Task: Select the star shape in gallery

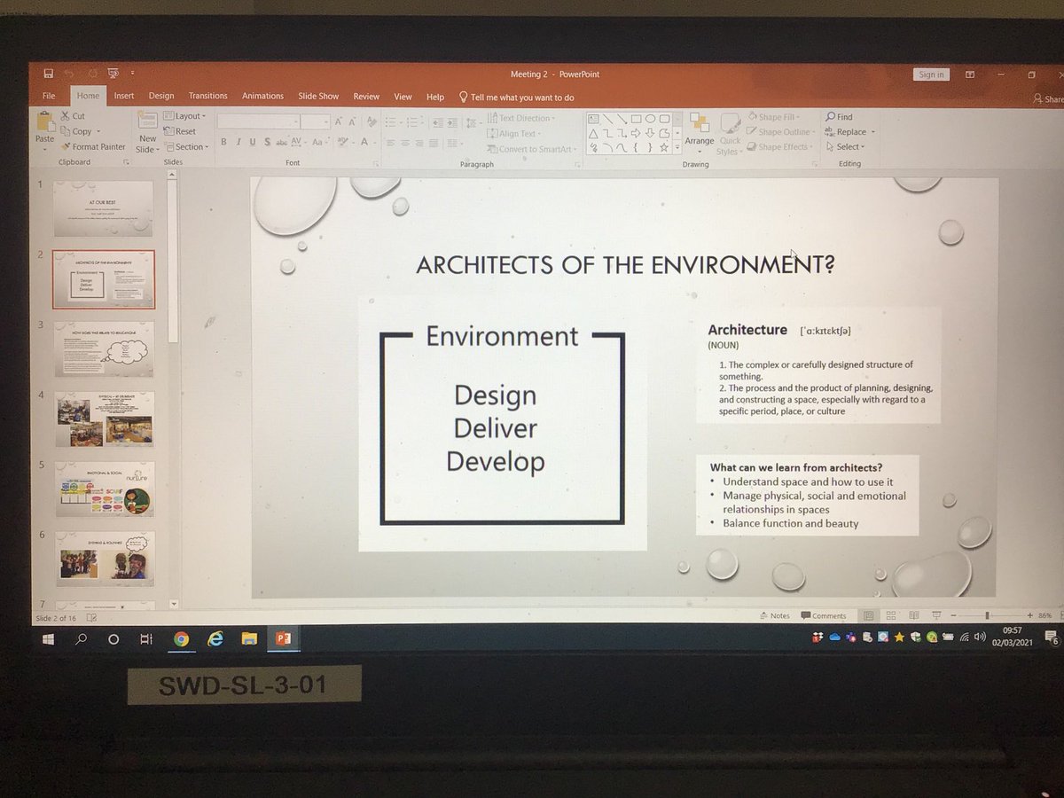Action: pyautogui.click(x=664, y=147)
